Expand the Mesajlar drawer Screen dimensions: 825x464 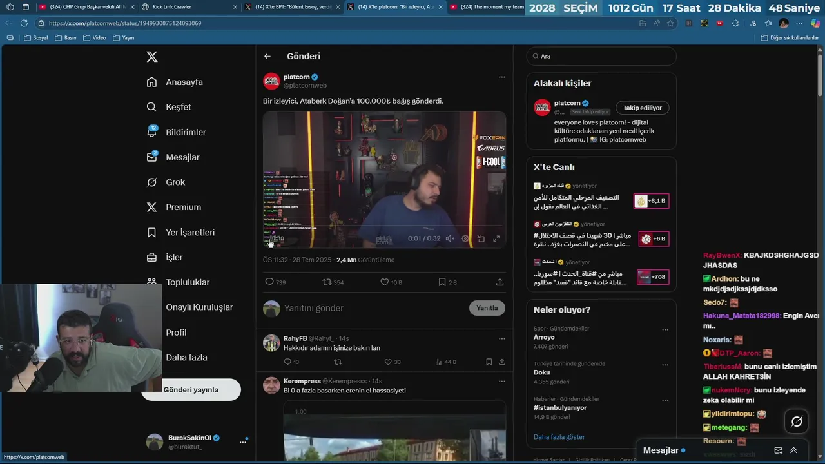(793, 450)
